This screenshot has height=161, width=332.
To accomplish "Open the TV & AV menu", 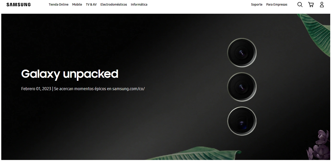I will tap(91, 5).
